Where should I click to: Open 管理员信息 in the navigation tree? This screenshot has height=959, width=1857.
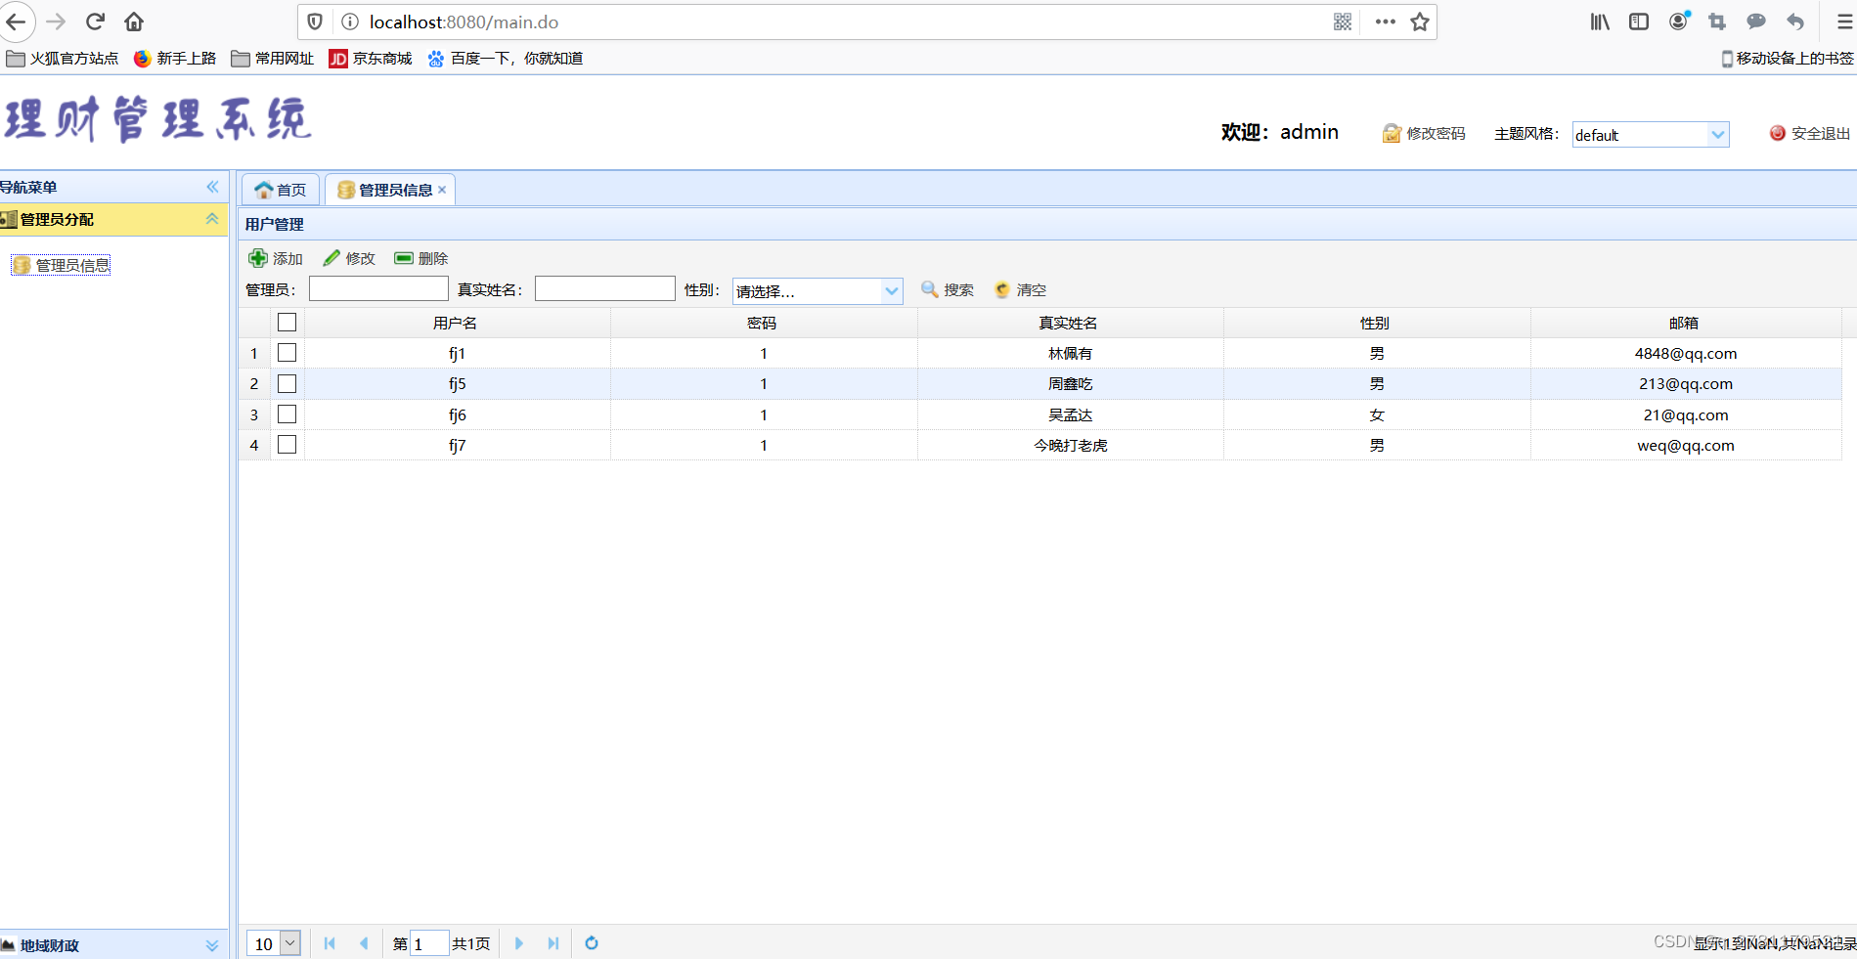[x=62, y=265]
